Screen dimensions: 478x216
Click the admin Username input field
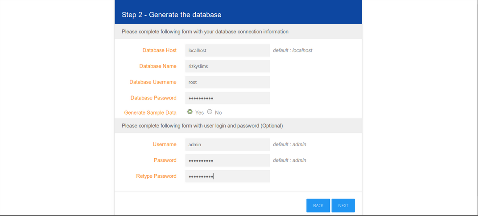click(x=227, y=144)
